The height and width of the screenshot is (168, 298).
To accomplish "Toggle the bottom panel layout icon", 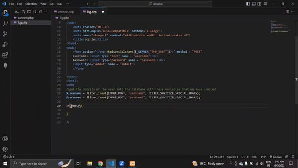I will 253,4.
